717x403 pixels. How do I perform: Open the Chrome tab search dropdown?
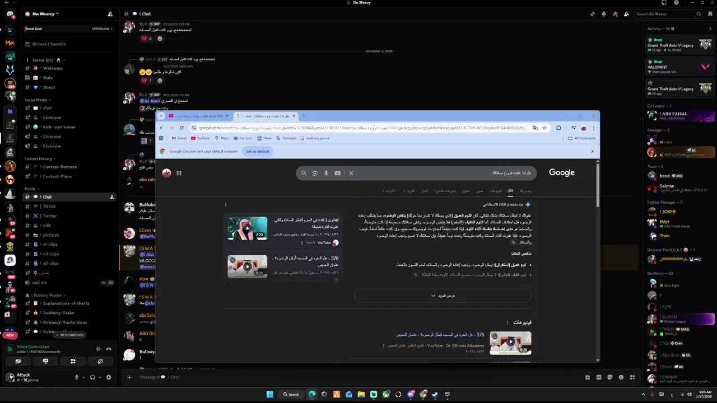[x=161, y=116]
